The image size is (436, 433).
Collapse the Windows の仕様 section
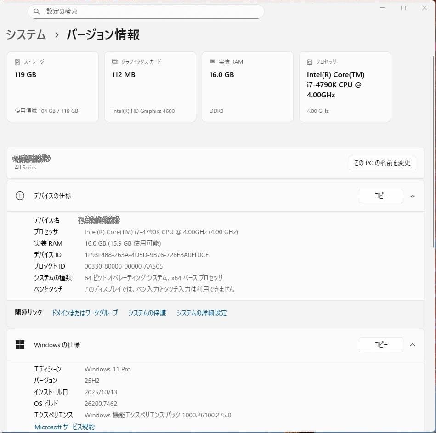(412, 344)
